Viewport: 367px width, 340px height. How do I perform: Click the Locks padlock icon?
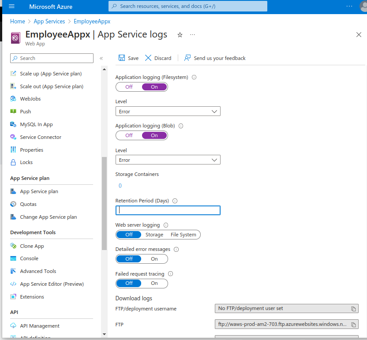coord(13,162)
